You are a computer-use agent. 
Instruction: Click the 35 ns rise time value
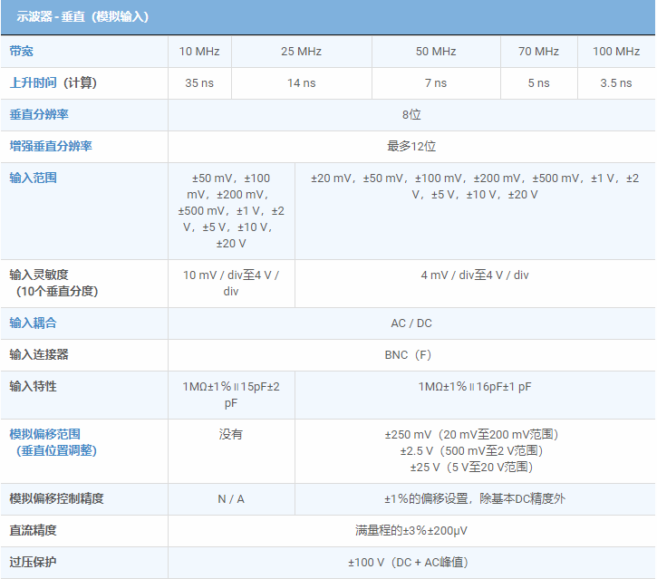point(199,83)
